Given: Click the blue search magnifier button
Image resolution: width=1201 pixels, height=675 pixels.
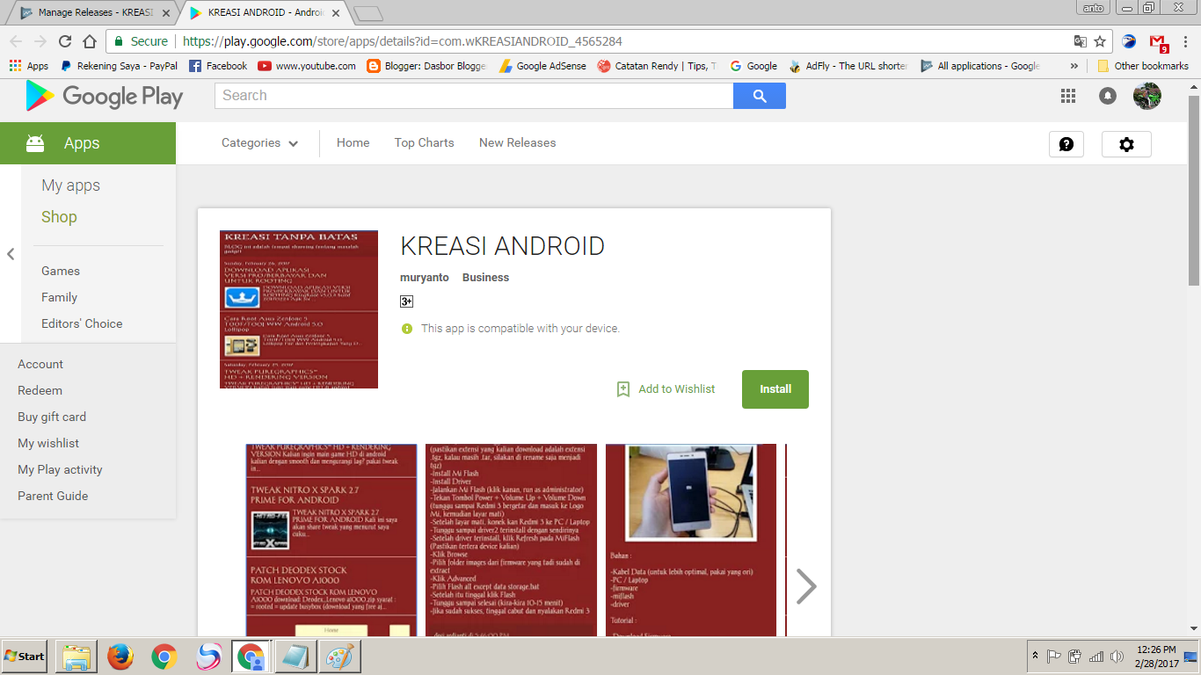Looking at the screenshot, I should point(760,96).
